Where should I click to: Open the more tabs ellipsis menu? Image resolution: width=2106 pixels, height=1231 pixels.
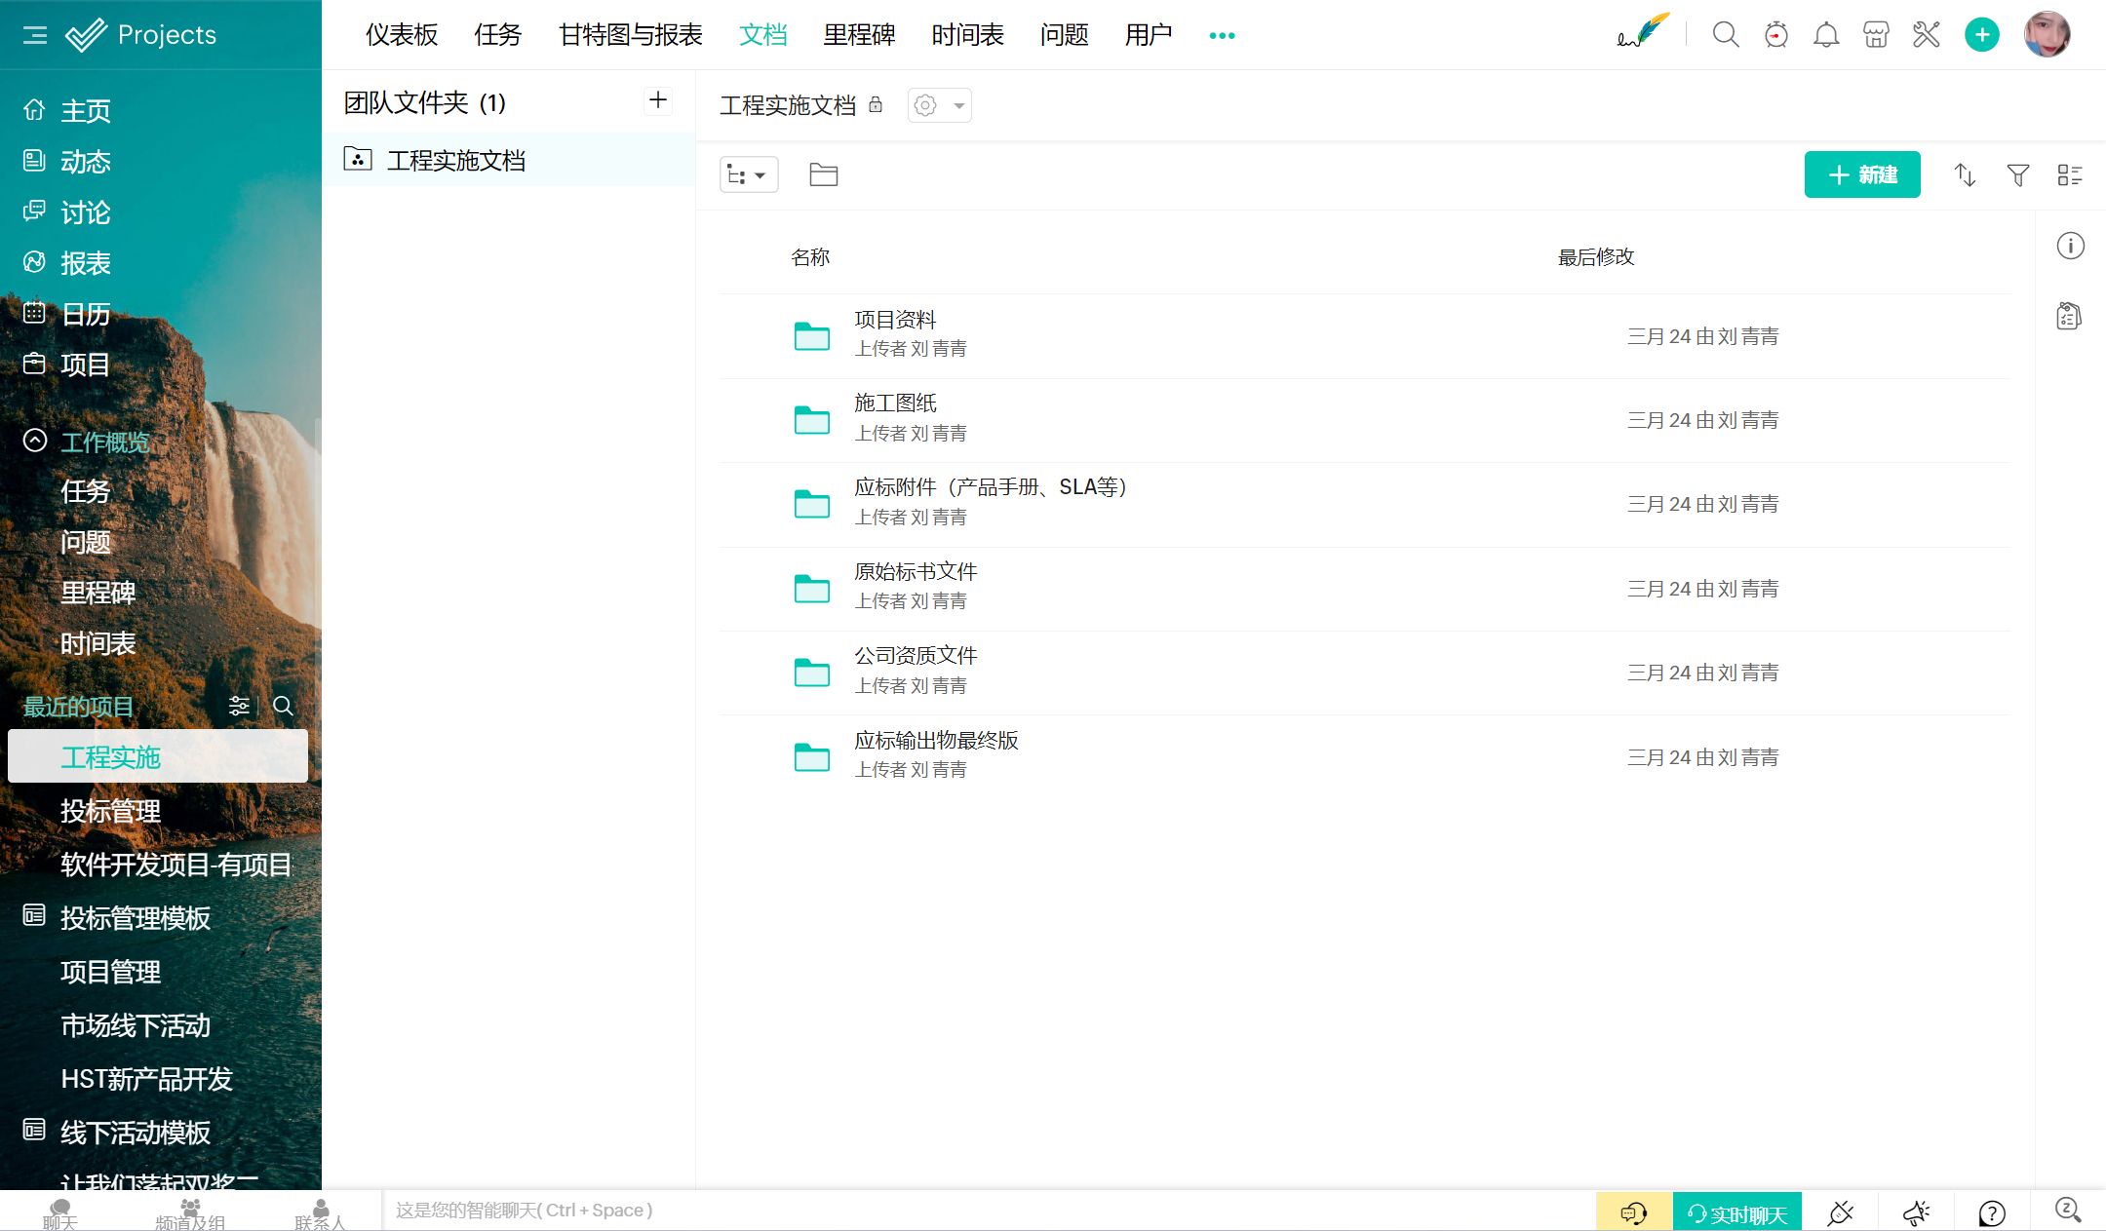[x=1222, y=35]
